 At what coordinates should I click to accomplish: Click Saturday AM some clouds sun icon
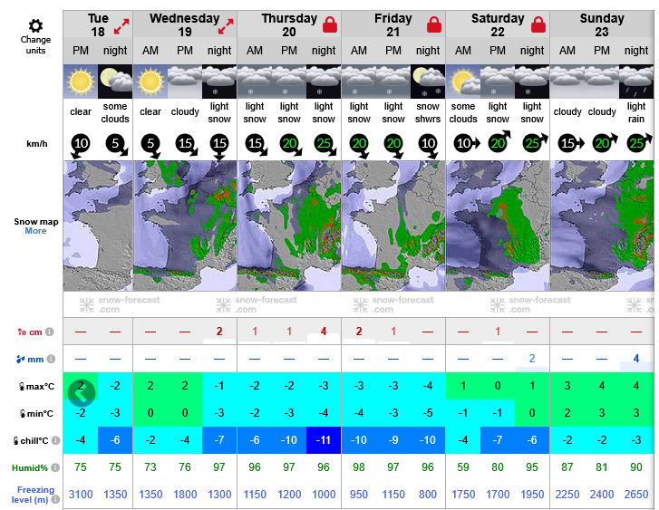point(463,82)
